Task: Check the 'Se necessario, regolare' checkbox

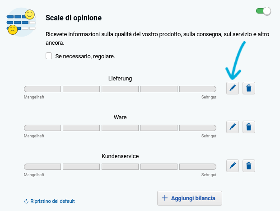Action: pyautogui.click(x=49, y=56)
